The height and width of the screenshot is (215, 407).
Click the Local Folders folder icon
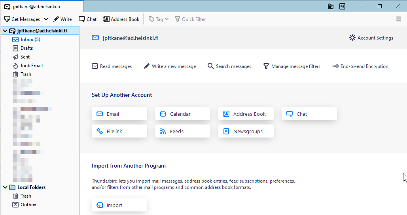12,187
